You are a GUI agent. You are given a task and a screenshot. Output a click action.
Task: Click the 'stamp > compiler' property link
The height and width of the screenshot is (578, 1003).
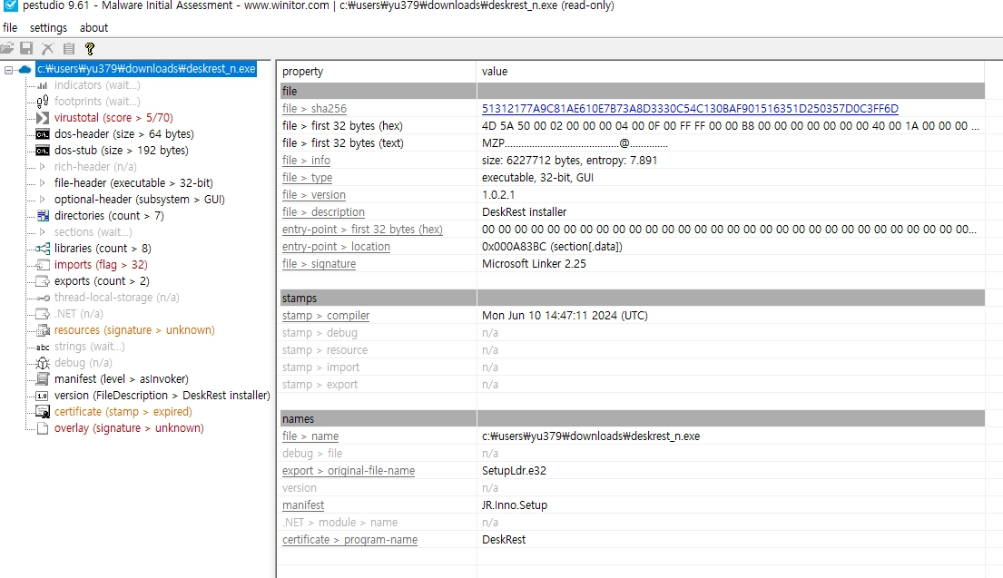(x=326, y=315)
